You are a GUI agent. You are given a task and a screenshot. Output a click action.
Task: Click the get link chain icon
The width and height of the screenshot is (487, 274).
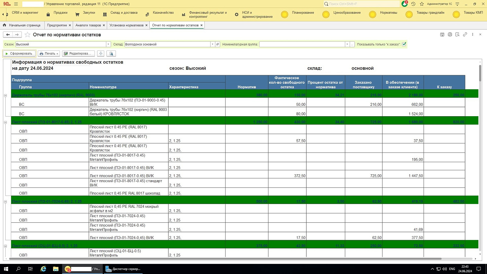coord(465,34)
